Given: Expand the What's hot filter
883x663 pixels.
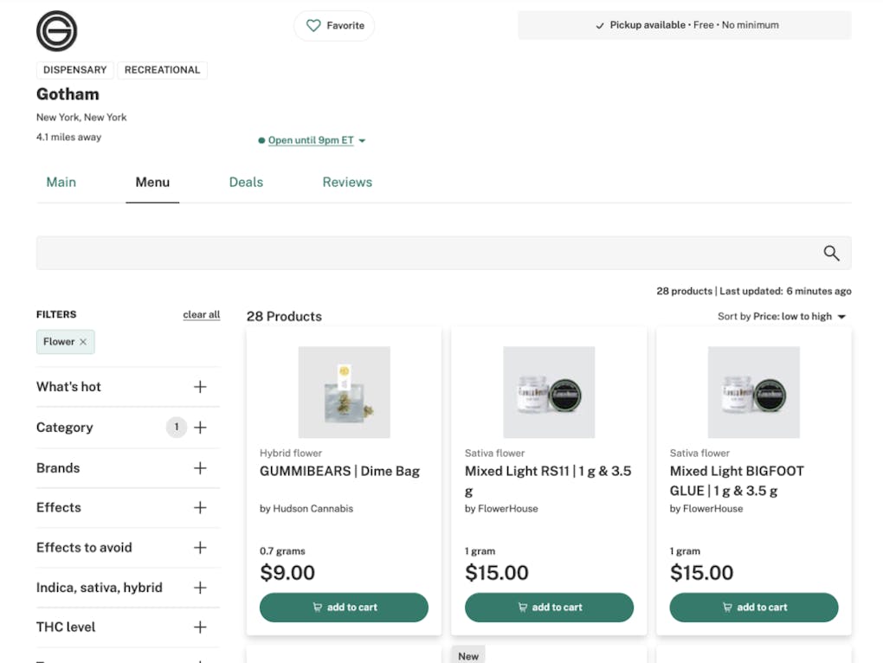Looking at the screenshot, I should 200,387.
